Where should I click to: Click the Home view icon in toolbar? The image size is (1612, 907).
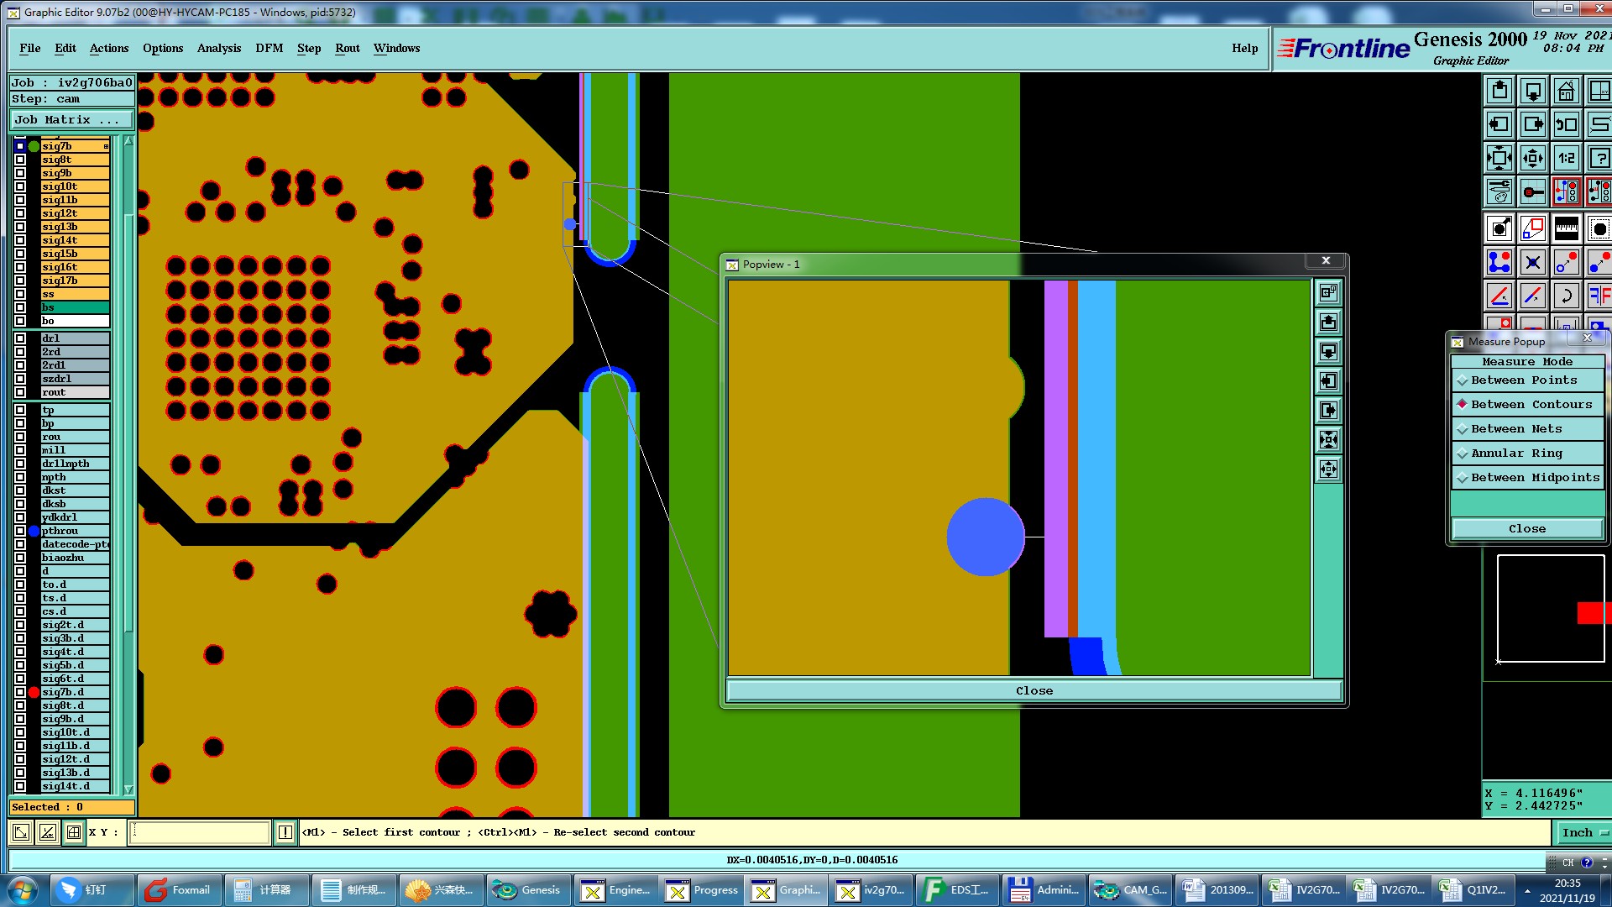tap(1566, 91)
